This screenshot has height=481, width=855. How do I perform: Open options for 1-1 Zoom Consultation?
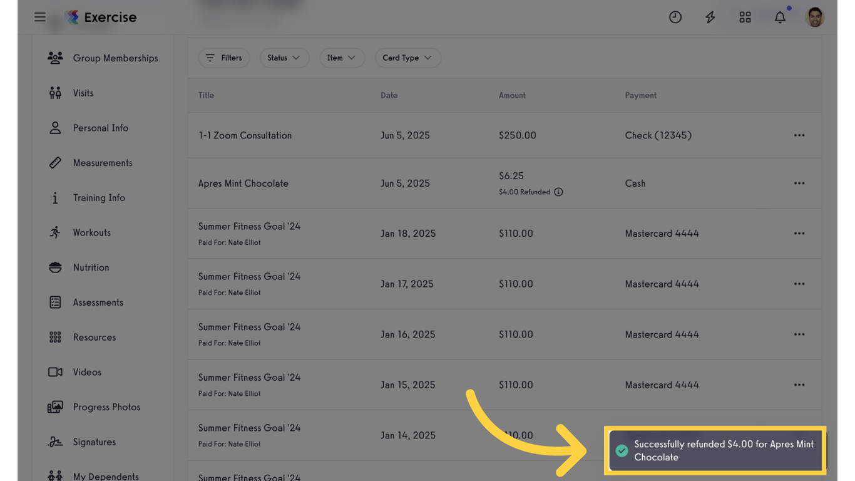tap(799, 135)
